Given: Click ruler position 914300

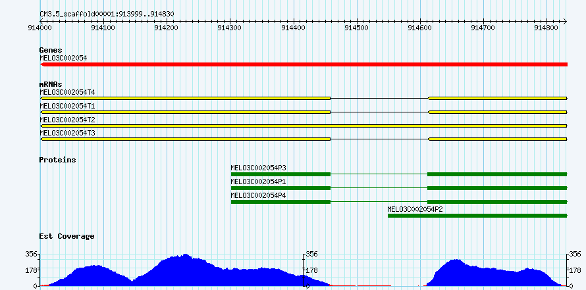Looking at the screenshot, I should pyautogui.click(x=230, y=28).
